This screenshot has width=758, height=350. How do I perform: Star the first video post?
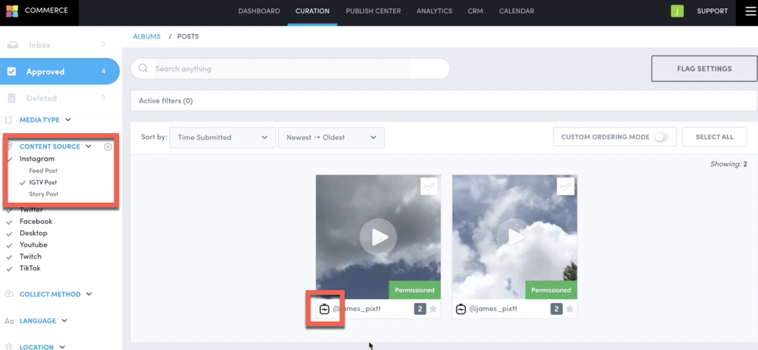click(x=433, y=309)
